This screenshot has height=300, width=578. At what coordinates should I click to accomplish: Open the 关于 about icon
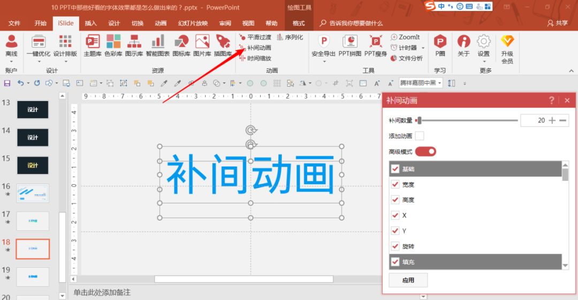point(463,45)
